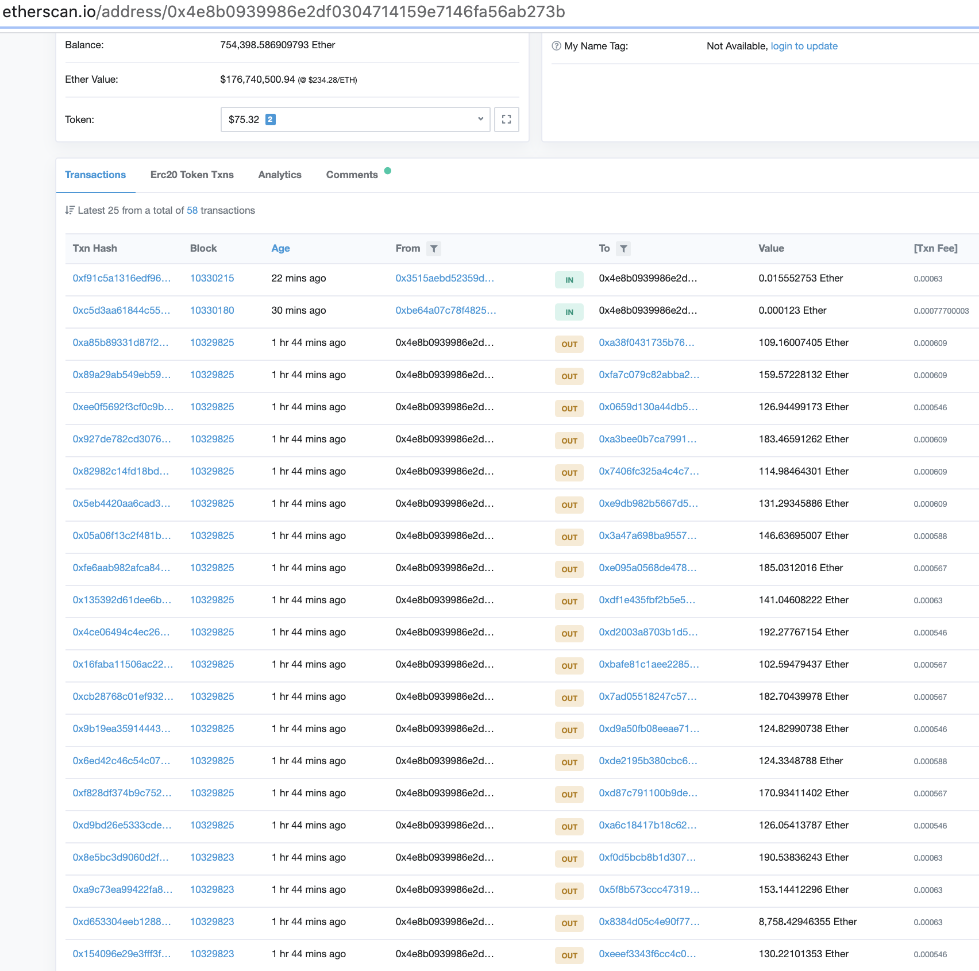Open transaction hash 0x9b19ea35914443…
This screenshot has width=979, height=971.
tap(121, 729)
